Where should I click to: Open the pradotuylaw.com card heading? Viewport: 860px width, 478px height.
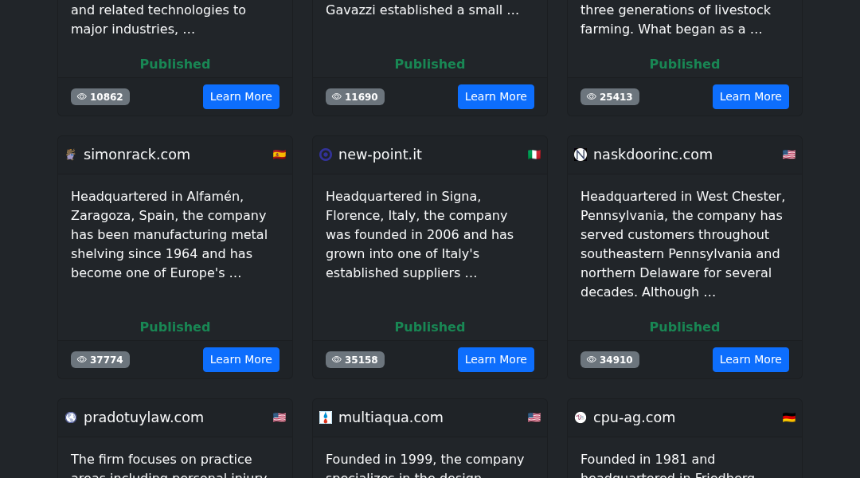pyautogui.click(x=143, y=417)
